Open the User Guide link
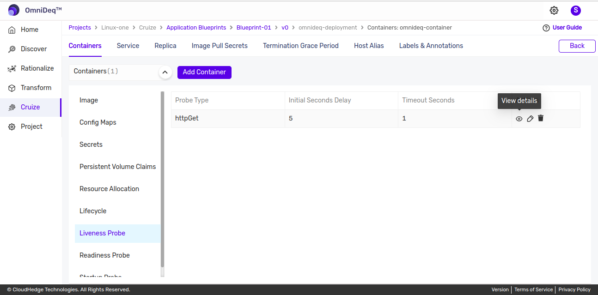Viewport: 598px width, 295px height. pyautogui.click(x=567, y=28)
